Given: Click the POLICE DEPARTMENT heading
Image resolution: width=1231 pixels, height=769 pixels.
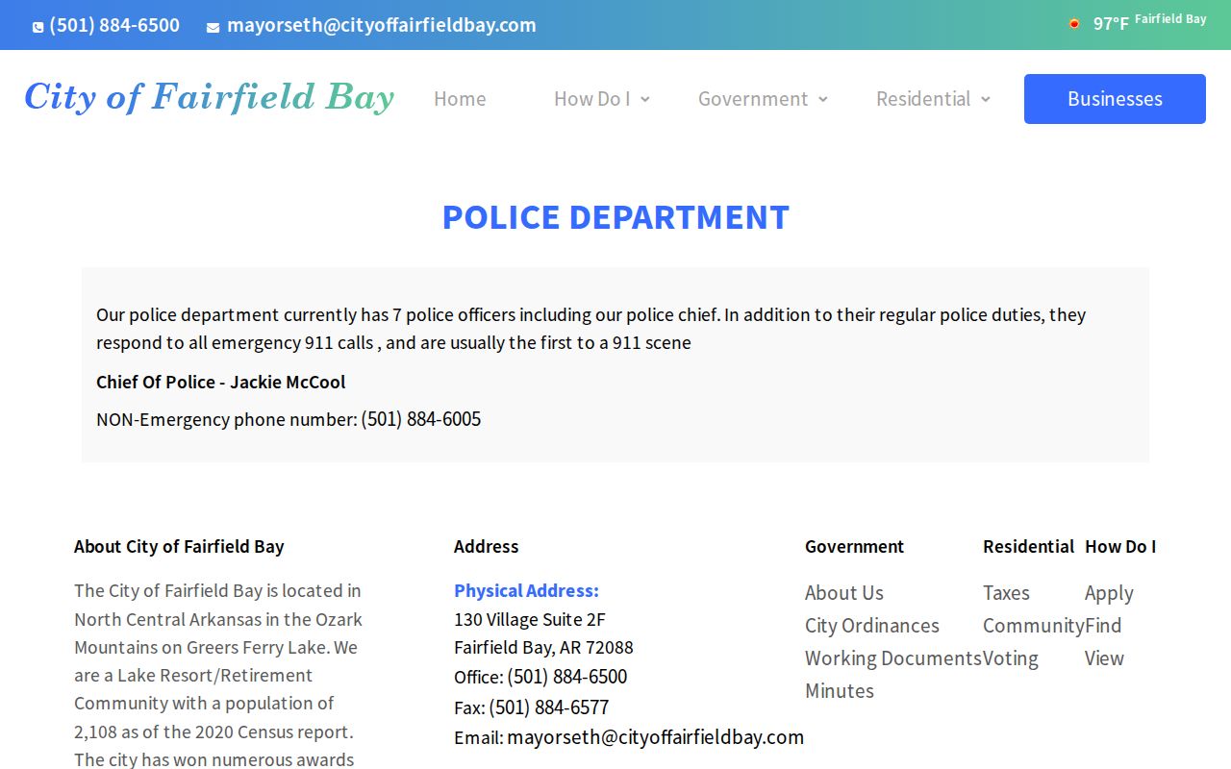Looking at the screenshot, I should (x=615, y=217).
